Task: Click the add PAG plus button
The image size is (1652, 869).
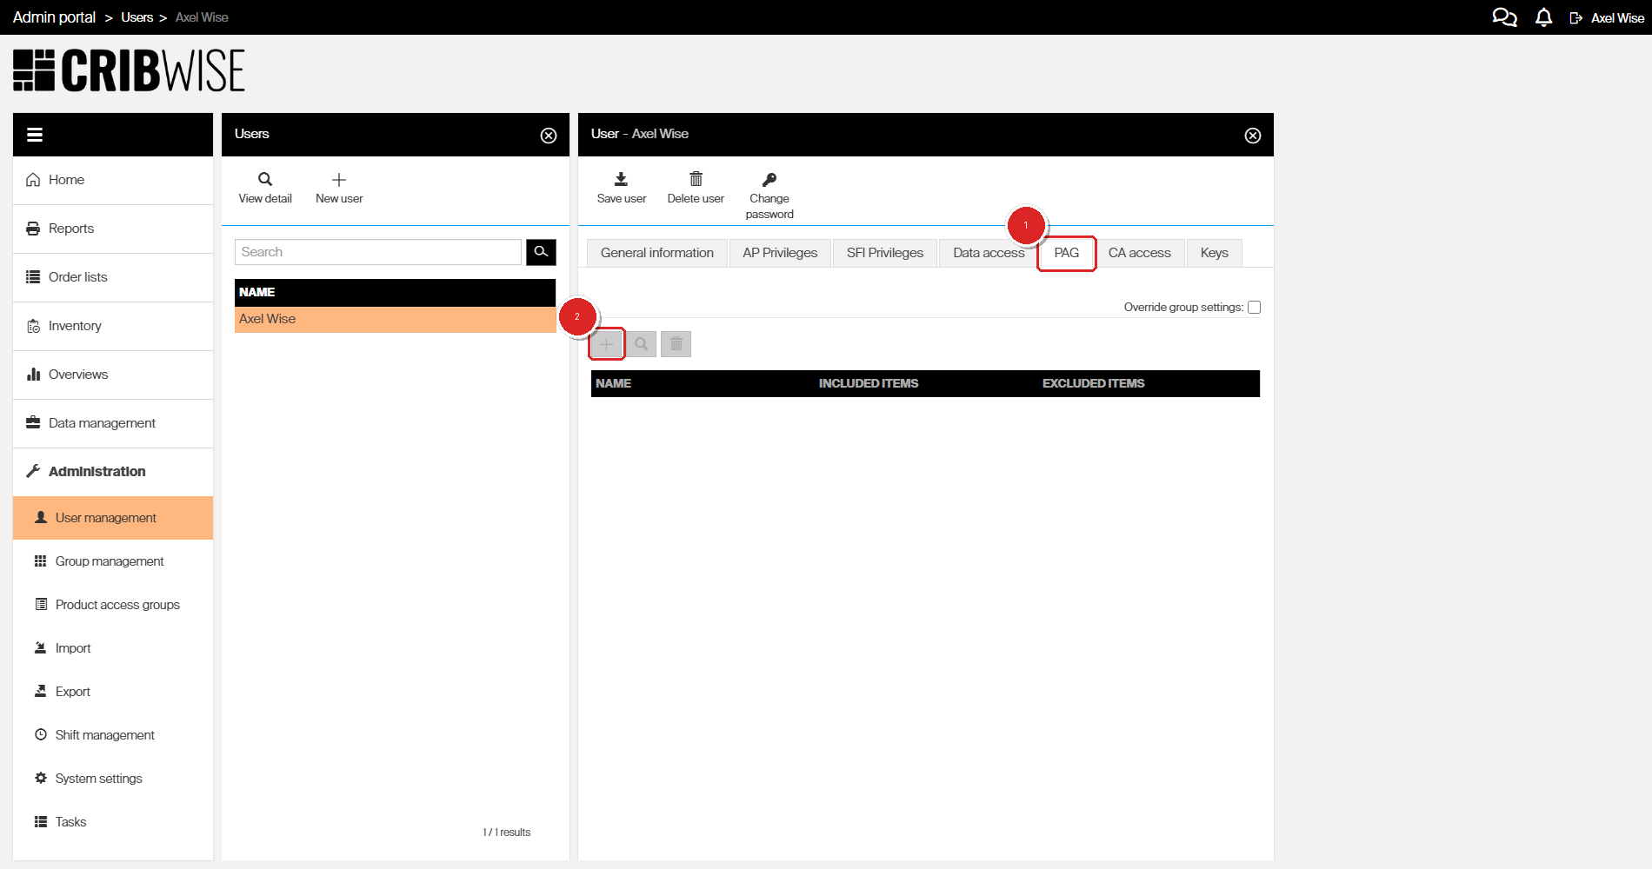Action: pyautogui.click(x=606, y=344)
